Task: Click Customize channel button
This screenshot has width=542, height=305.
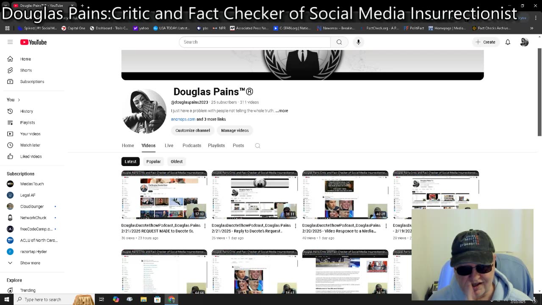Action: [193, 130]
